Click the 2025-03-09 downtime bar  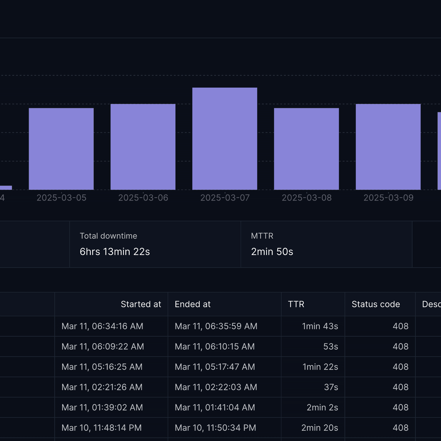pyautogui.click(x=388, y=147)
